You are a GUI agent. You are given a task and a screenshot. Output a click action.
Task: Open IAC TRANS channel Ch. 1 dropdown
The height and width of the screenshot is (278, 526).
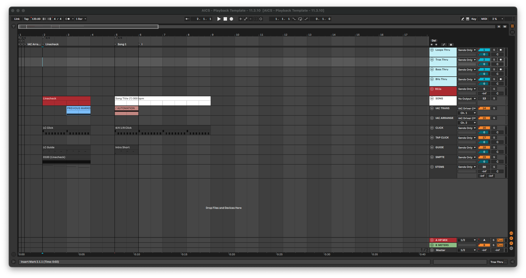pos(467,113)
